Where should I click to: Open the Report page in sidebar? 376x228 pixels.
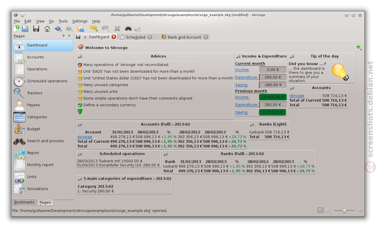tap(43, 153)
